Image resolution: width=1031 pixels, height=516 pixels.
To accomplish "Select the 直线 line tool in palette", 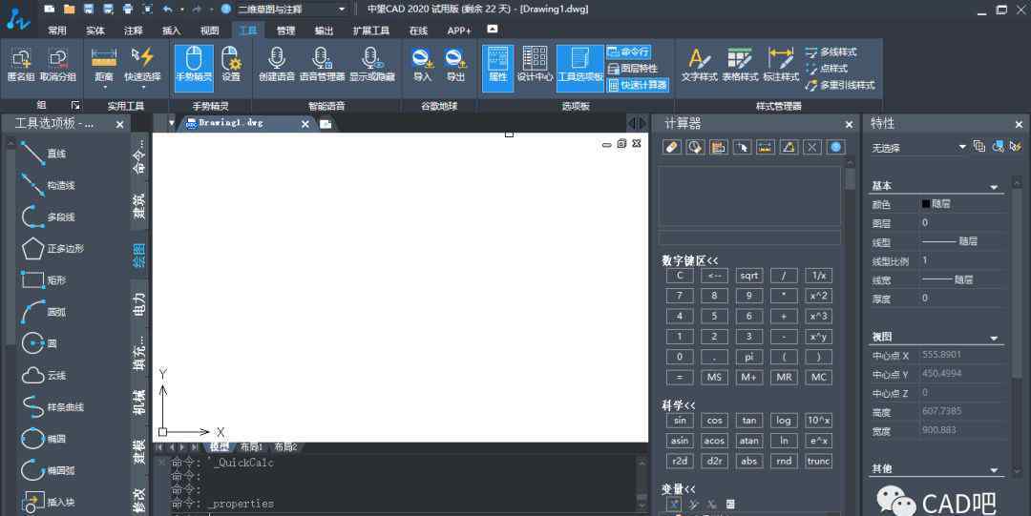I will pyautogui.click(x=43, y=154).
